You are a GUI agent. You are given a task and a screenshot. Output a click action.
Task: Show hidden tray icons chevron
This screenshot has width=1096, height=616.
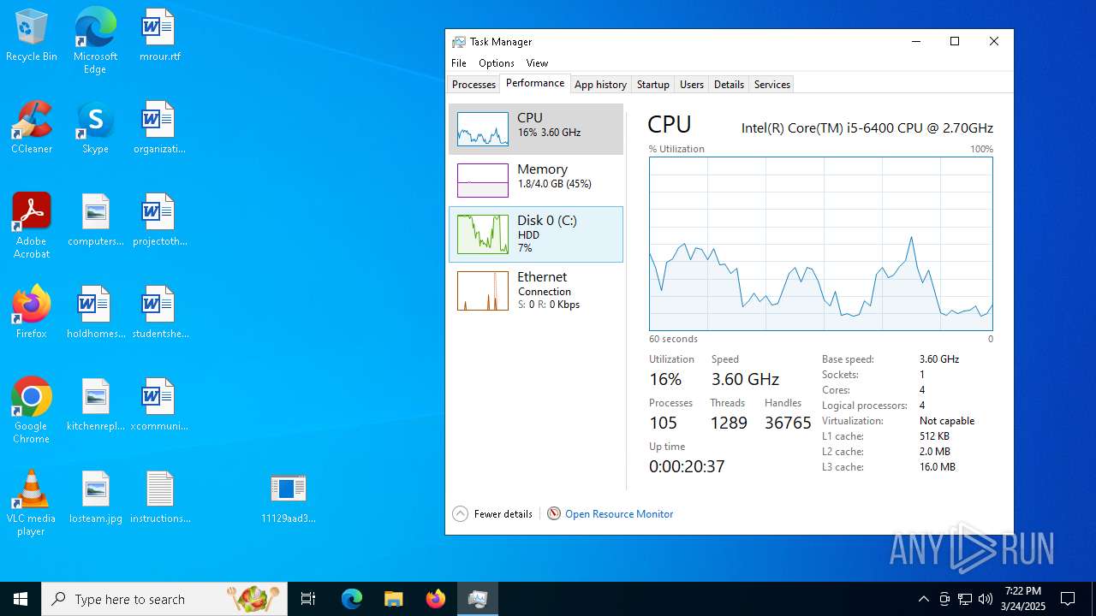[923, 599]
